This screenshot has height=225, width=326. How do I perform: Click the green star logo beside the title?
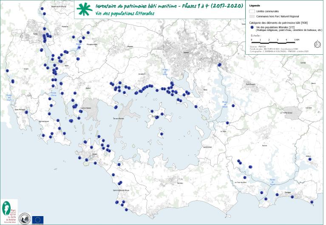[x=85, y=9]
